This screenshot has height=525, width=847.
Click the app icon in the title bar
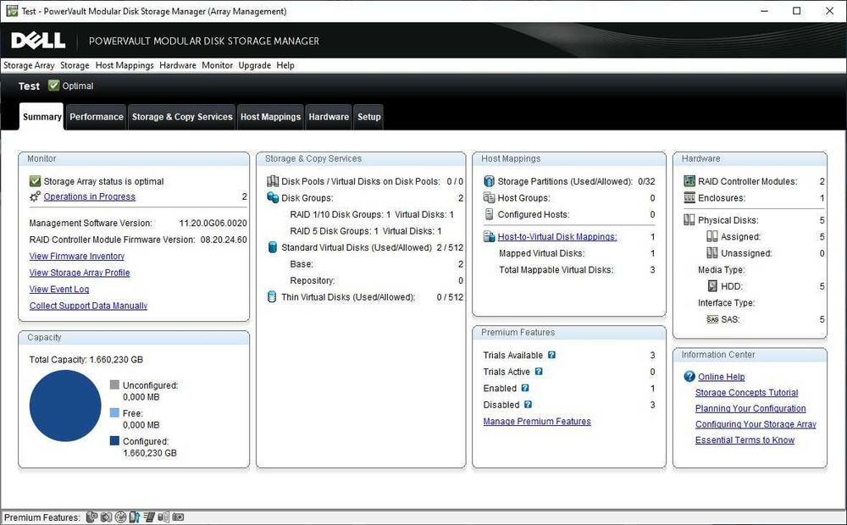click(x=12, y=11)
